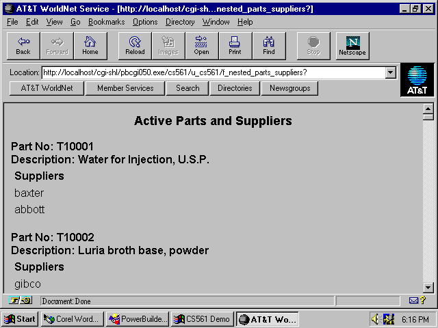This screenshot has width=438, height=328.
Task: Go back with the Back toolbar button
Action: (23, 46)
